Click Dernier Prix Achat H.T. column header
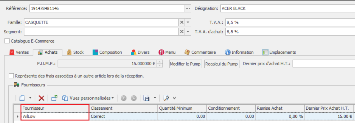The height and width of the screenshot is (123, 355). [329, 108]
